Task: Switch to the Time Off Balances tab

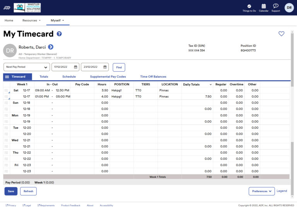Action: pos(153,77)
